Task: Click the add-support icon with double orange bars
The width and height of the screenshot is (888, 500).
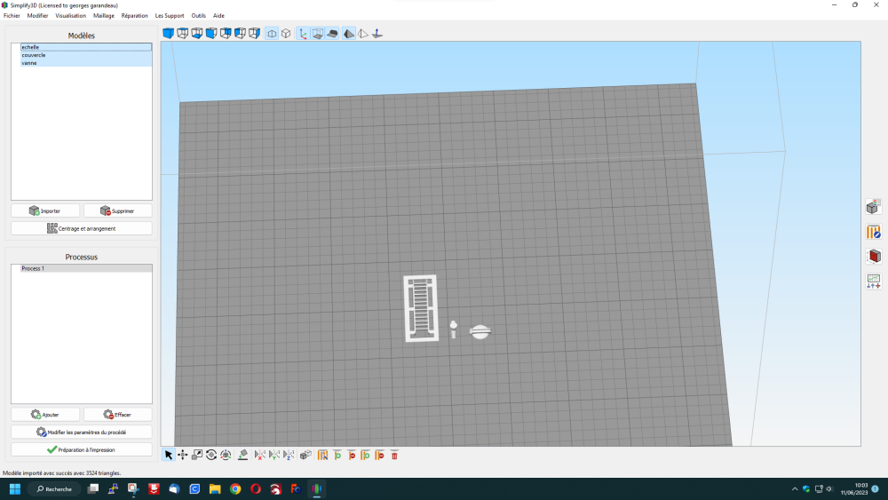Action: click(365, 455)
